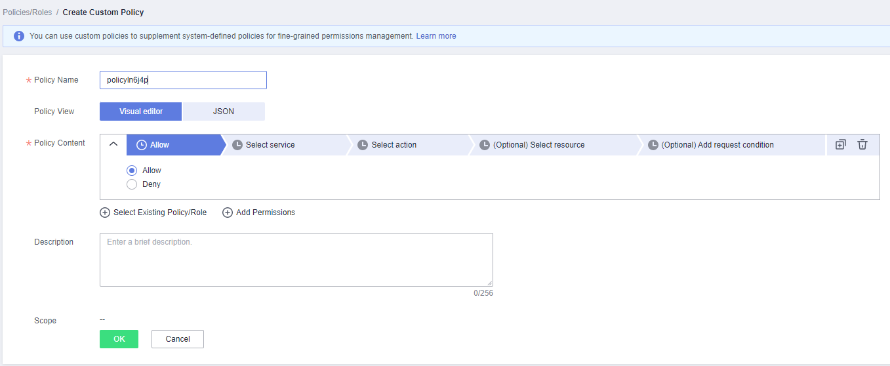Viewport: 890px width, 366px height.
Task: Collapse the policy statement with chevron
Action: 113,144
